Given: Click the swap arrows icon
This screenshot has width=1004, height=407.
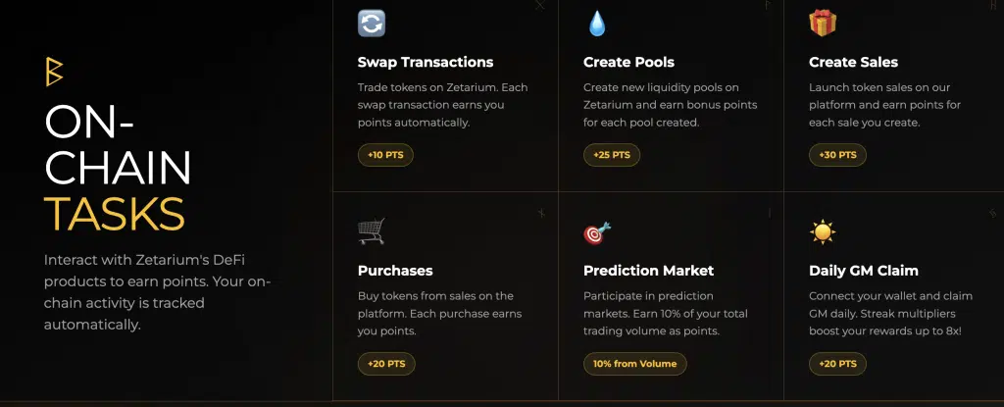Looking at the screenshot, I should 372,24.
